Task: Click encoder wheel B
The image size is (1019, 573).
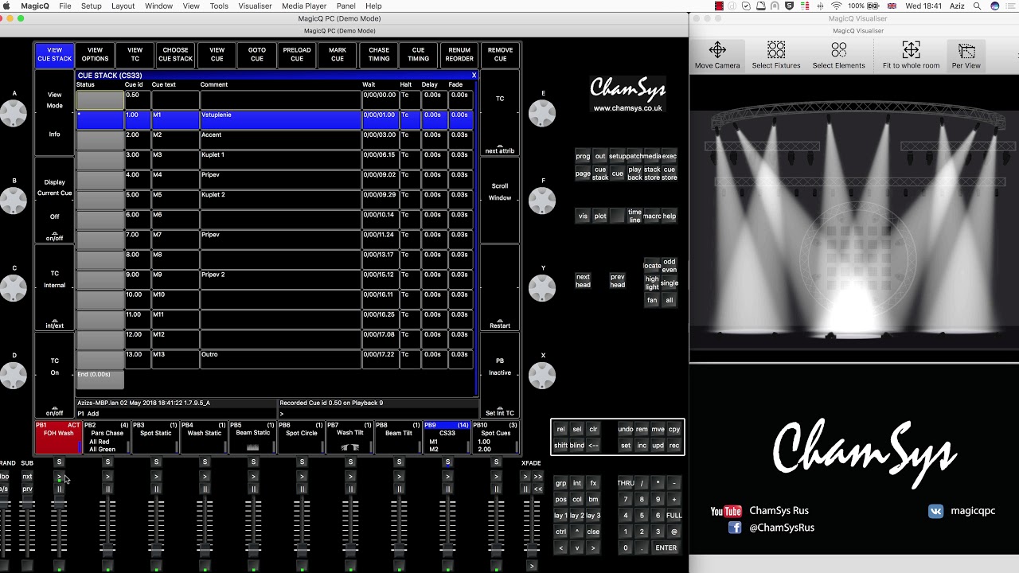Action: click(x=14, y=201)
